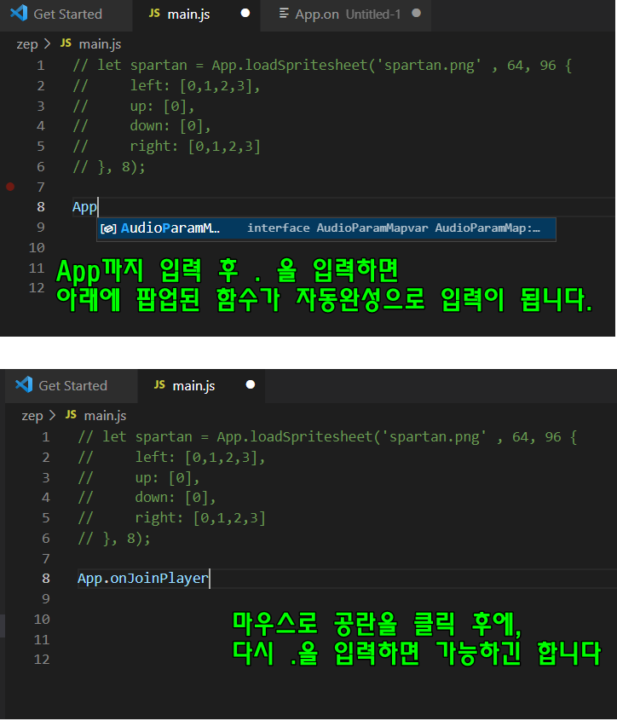Click unsaved dot on top main.js tab
The height and width of the screenshot is (721, 617).
coord(245,14)
